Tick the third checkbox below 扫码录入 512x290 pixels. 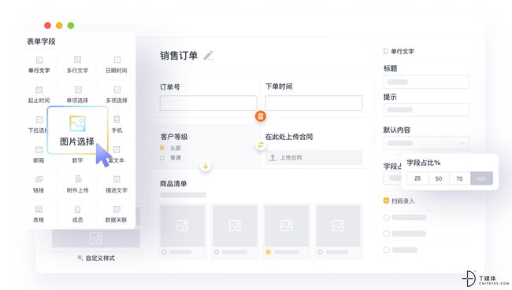pos(386,250)
